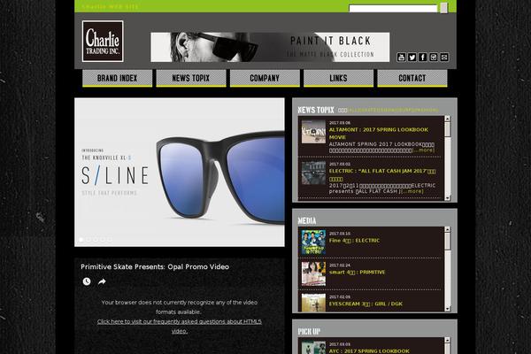Viewport: 531px width, 354px height.
Task: Click the HTML5 video FAQ link
Action: point(180,327)
